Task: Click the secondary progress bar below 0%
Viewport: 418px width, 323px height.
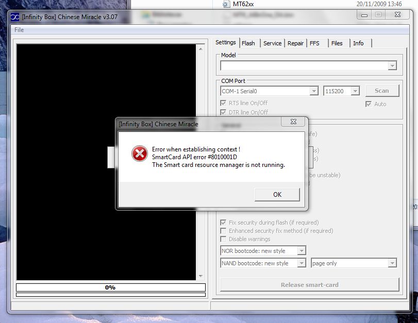Action: point(111,295)
